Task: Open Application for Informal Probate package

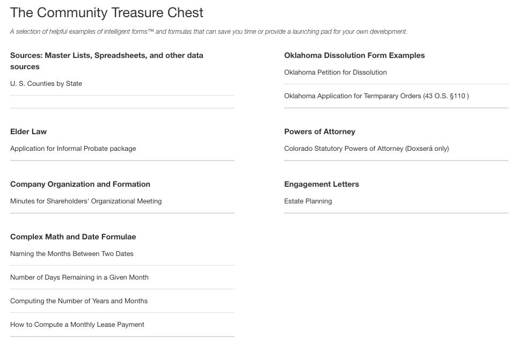Action: [x=73, y=149]
